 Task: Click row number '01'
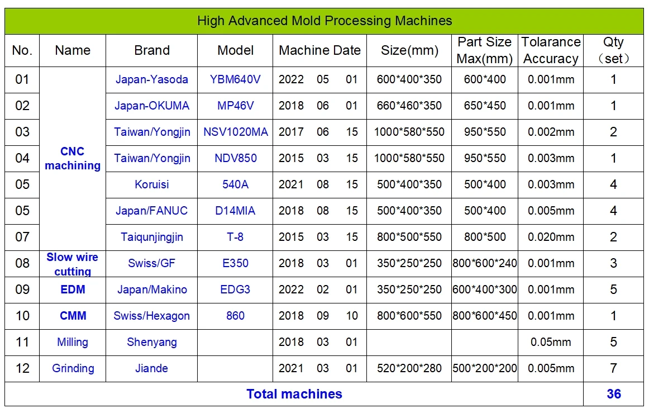tap(22, 79)
